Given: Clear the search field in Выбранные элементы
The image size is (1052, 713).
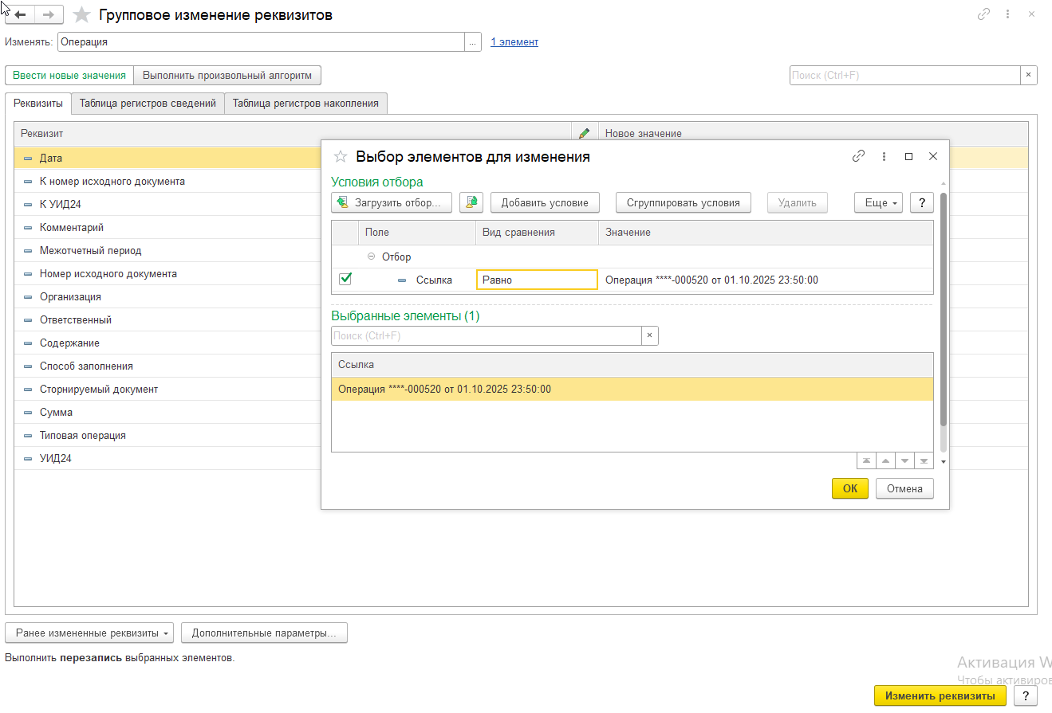Looking at the screenshot, I should (649, 336).
